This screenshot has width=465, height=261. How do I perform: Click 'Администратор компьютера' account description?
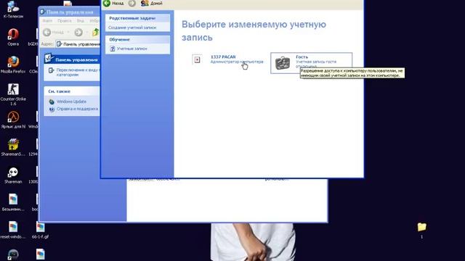[237, 62]
